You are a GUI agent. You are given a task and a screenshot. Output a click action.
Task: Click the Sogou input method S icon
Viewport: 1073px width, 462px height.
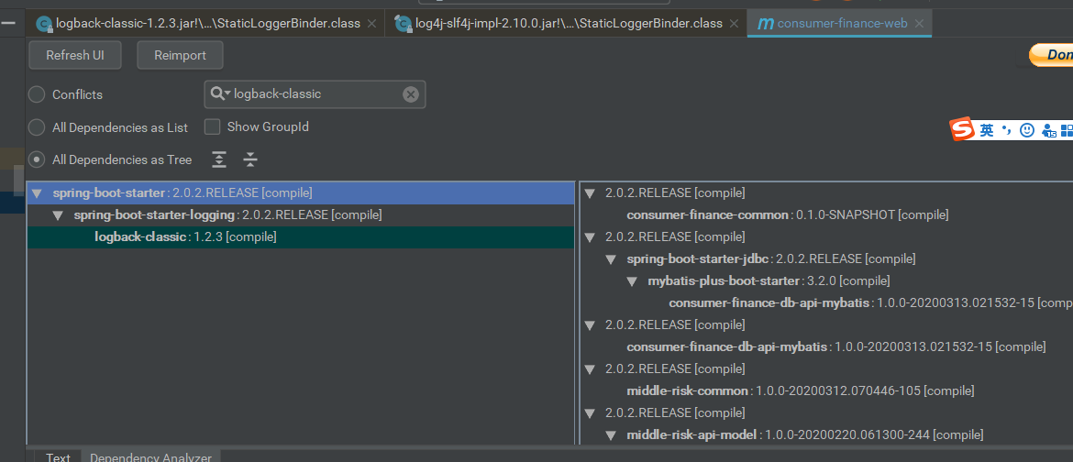(963, 129)
